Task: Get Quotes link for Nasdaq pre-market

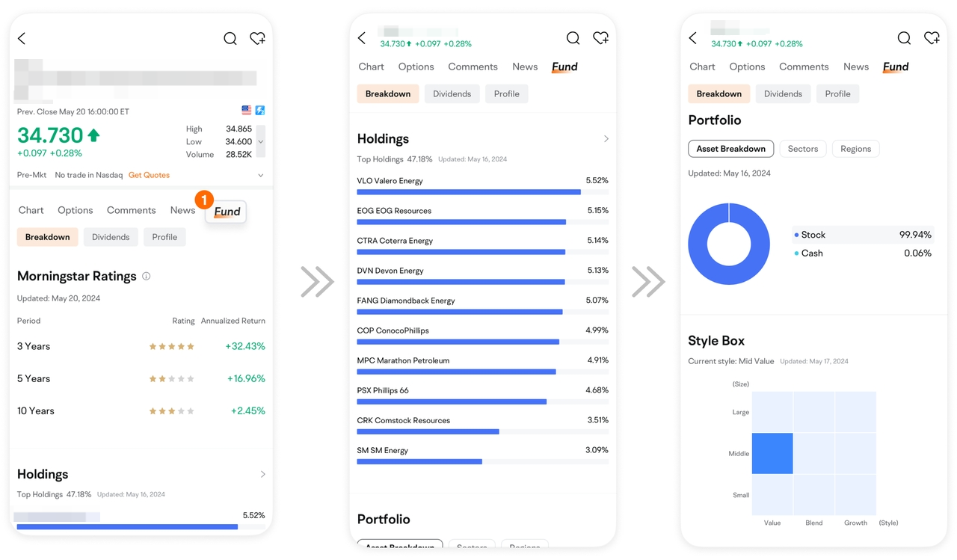Action: pos(149,175)
